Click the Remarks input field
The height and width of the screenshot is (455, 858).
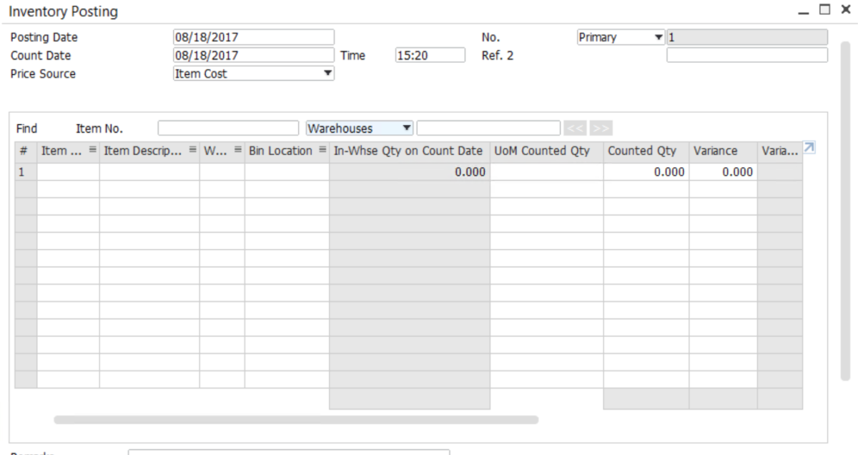point(286,452)
